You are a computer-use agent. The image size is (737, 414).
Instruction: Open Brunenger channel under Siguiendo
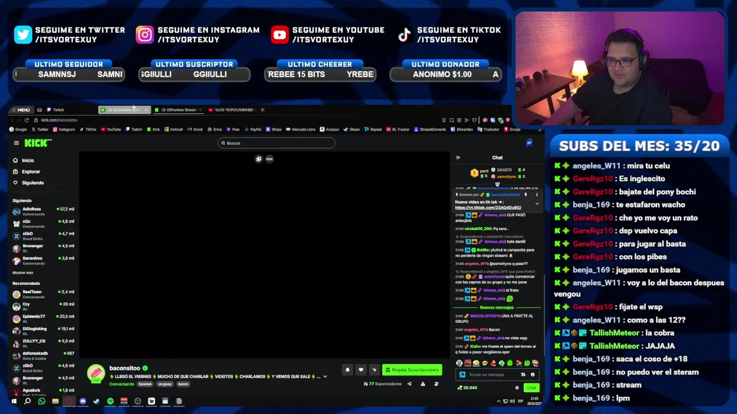[x=43, y=248]
